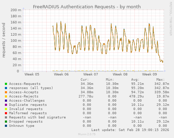174x138 pixels.
Task: Click the 'Duplicate requests' legend label
Action: [28, 105]
